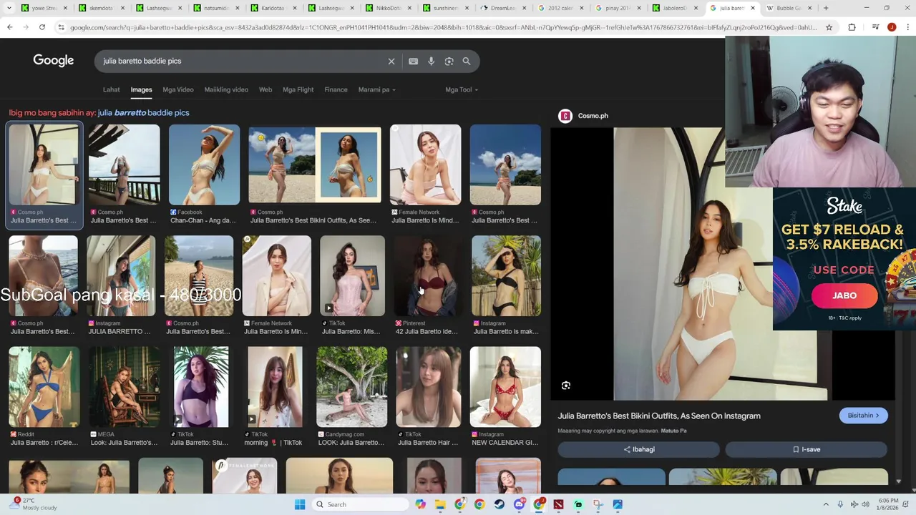This screenshot has width=916, height=515.
Task: Switch to the Mga Video tab
Action: (178, 89)
